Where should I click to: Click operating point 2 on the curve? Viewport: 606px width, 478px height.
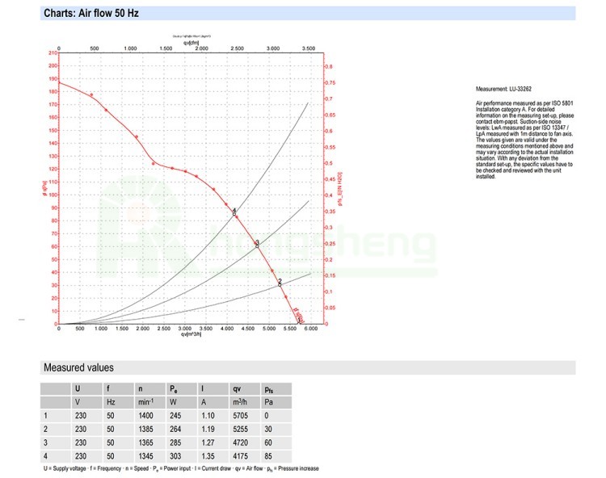tap(280, 283)
